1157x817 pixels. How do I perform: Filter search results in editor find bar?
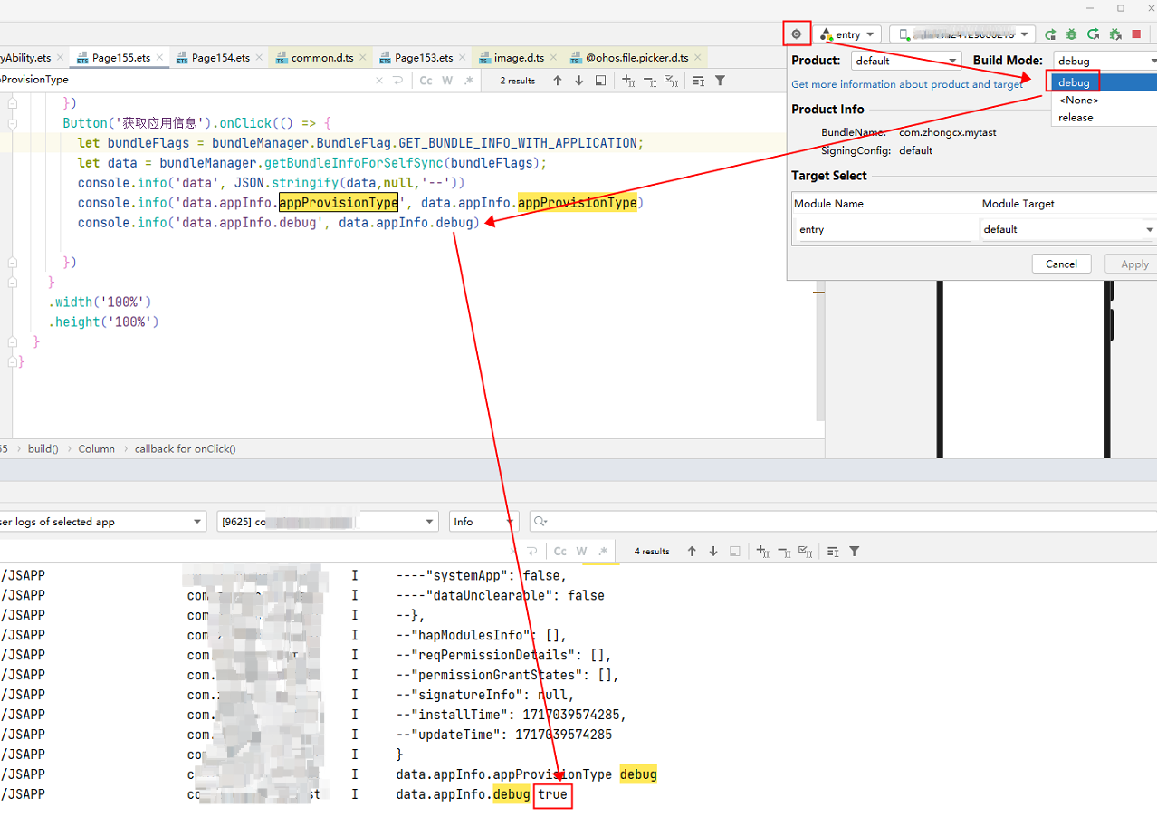point(720,81)
